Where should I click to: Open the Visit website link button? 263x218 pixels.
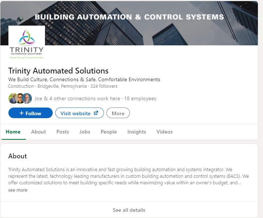point(79,113)
